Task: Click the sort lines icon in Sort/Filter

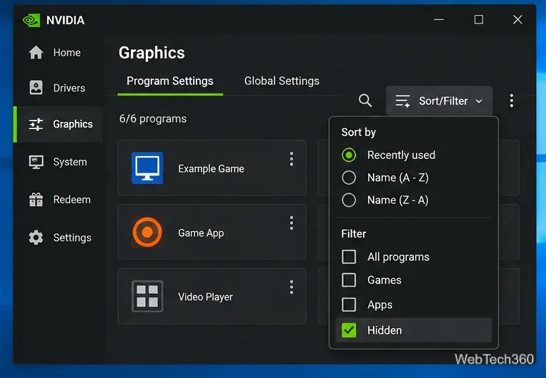Action: tap(402, 101)
